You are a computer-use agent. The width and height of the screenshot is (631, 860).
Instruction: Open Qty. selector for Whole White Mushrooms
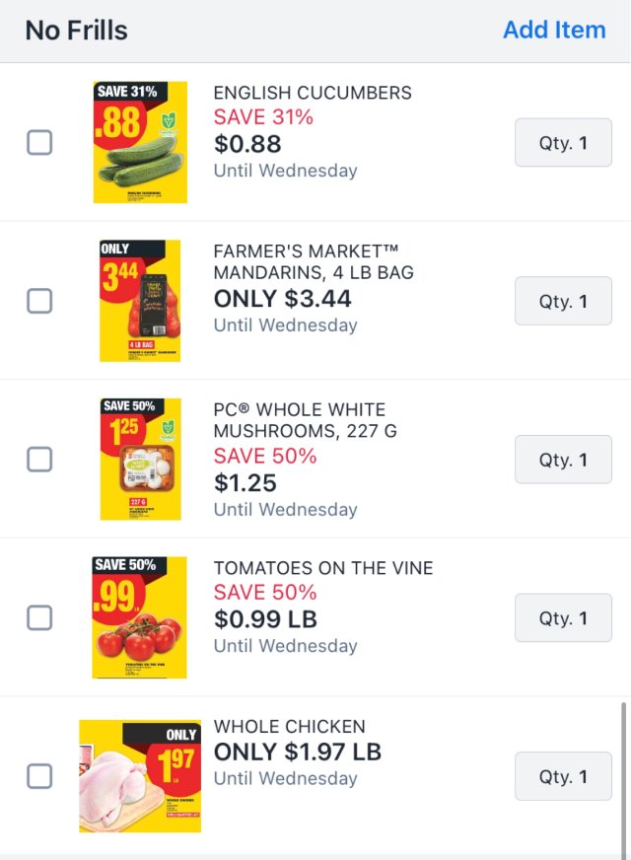(x=563, y=460)
